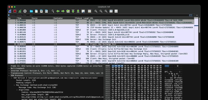Select packet 13 Client Elliptic Curve Diffie-Hellman Init
Image resolution: width=208 pixels, height=100 pixels.
[101, 49]
